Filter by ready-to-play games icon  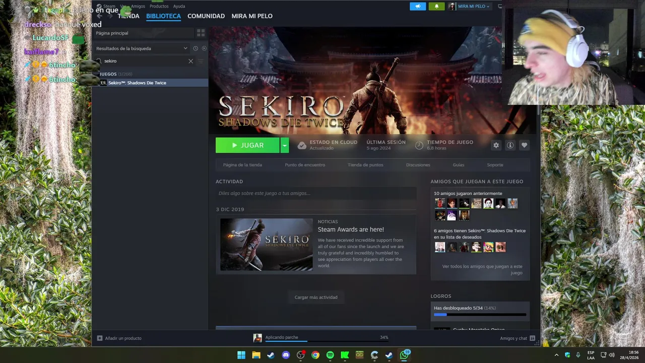coord(204,48)
